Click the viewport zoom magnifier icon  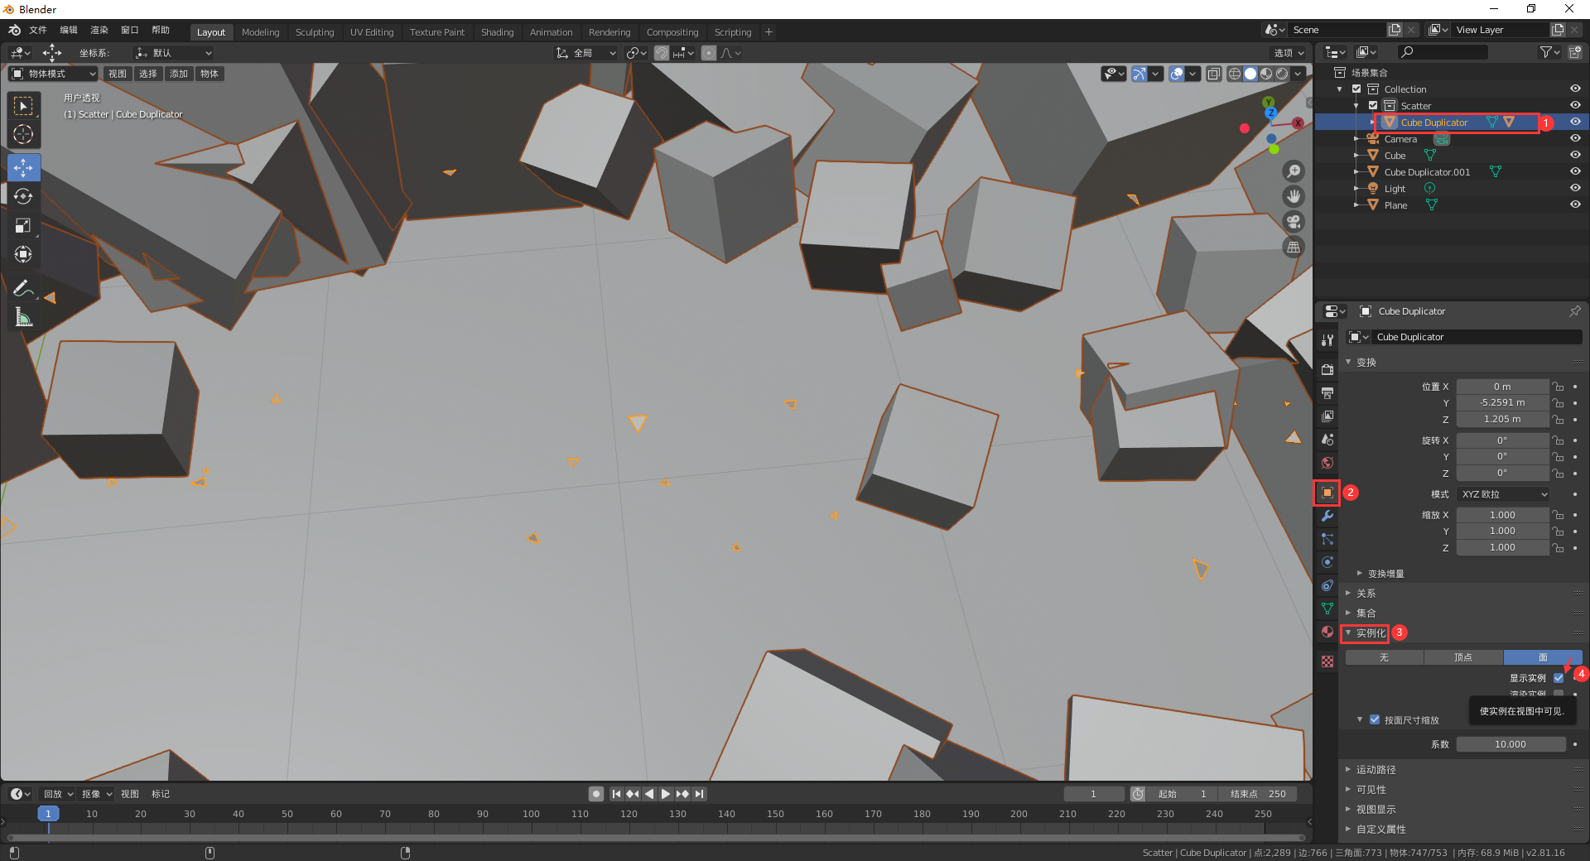point(1294,171)
